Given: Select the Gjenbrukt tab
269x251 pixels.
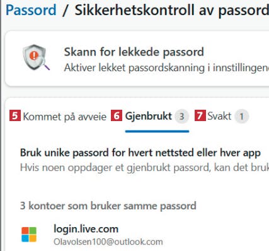Looking at the screenshot, I should (149, 116).
